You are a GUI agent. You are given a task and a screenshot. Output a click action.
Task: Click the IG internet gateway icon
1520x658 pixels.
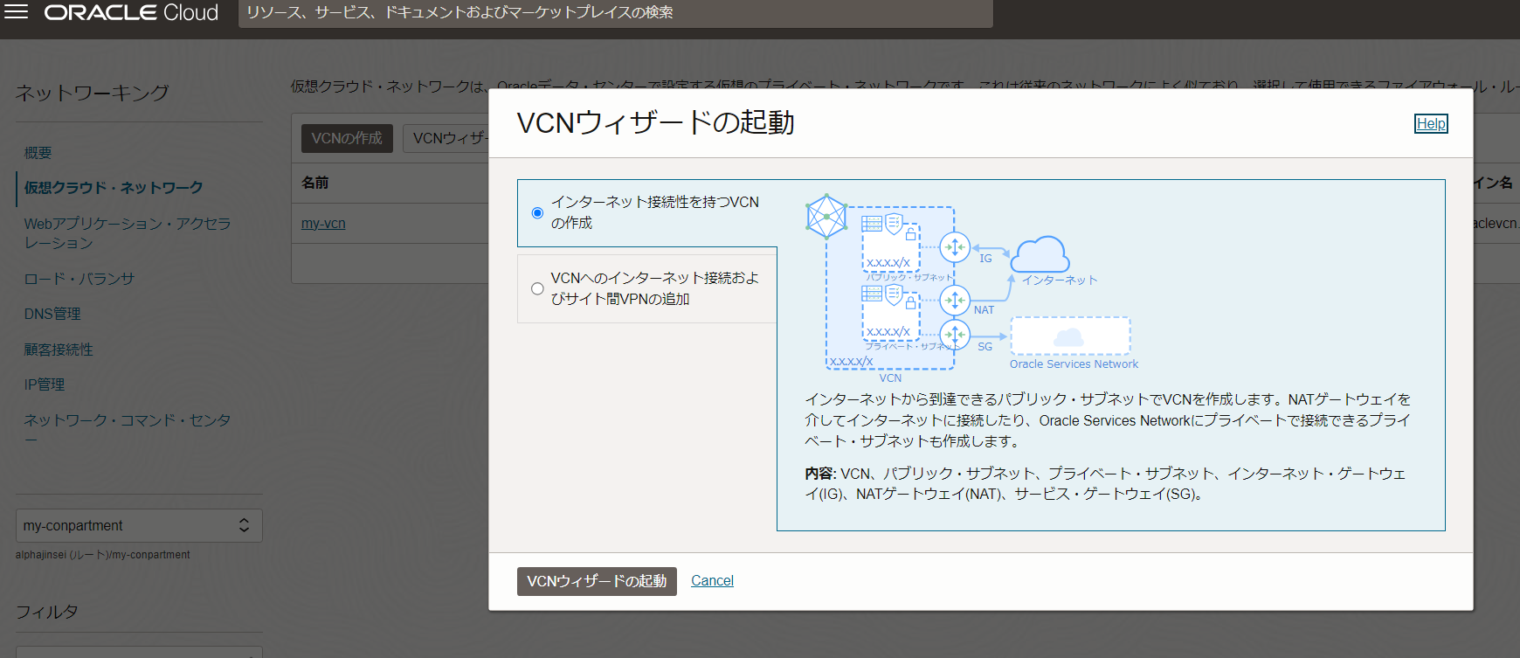(955, 247)
